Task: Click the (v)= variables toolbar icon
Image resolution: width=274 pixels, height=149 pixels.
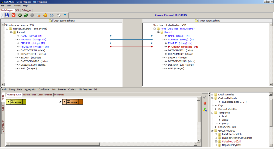Action: pyautogui.click(x=52, y=15)
